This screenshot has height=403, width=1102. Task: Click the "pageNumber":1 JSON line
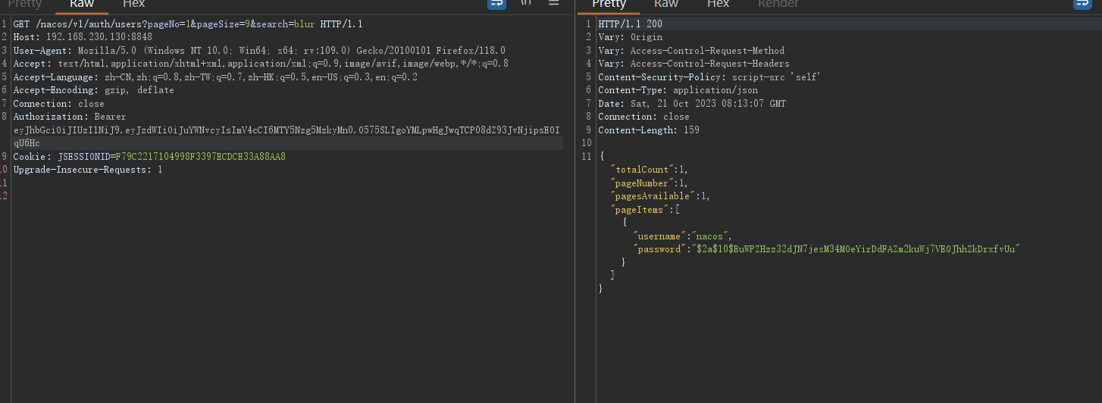(x=650, y=183)
